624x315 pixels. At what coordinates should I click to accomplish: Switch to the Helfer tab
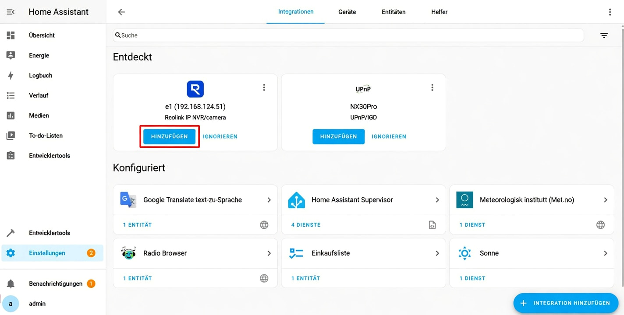point(439,12)
